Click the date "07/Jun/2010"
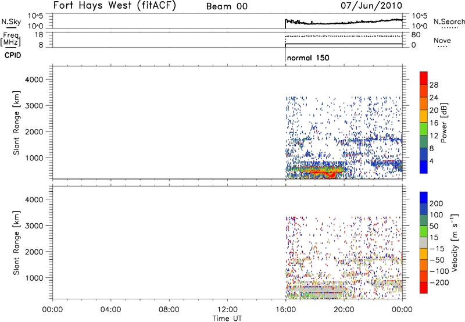 [x=371, y=6]
